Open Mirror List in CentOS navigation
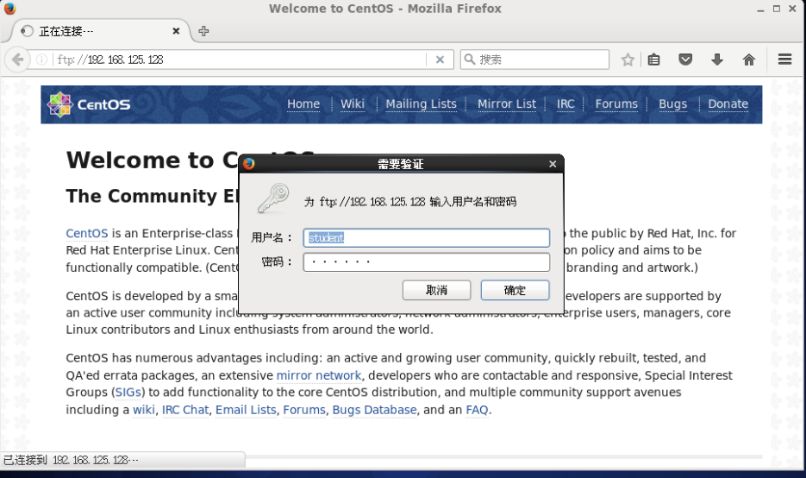 click(507, 104)
